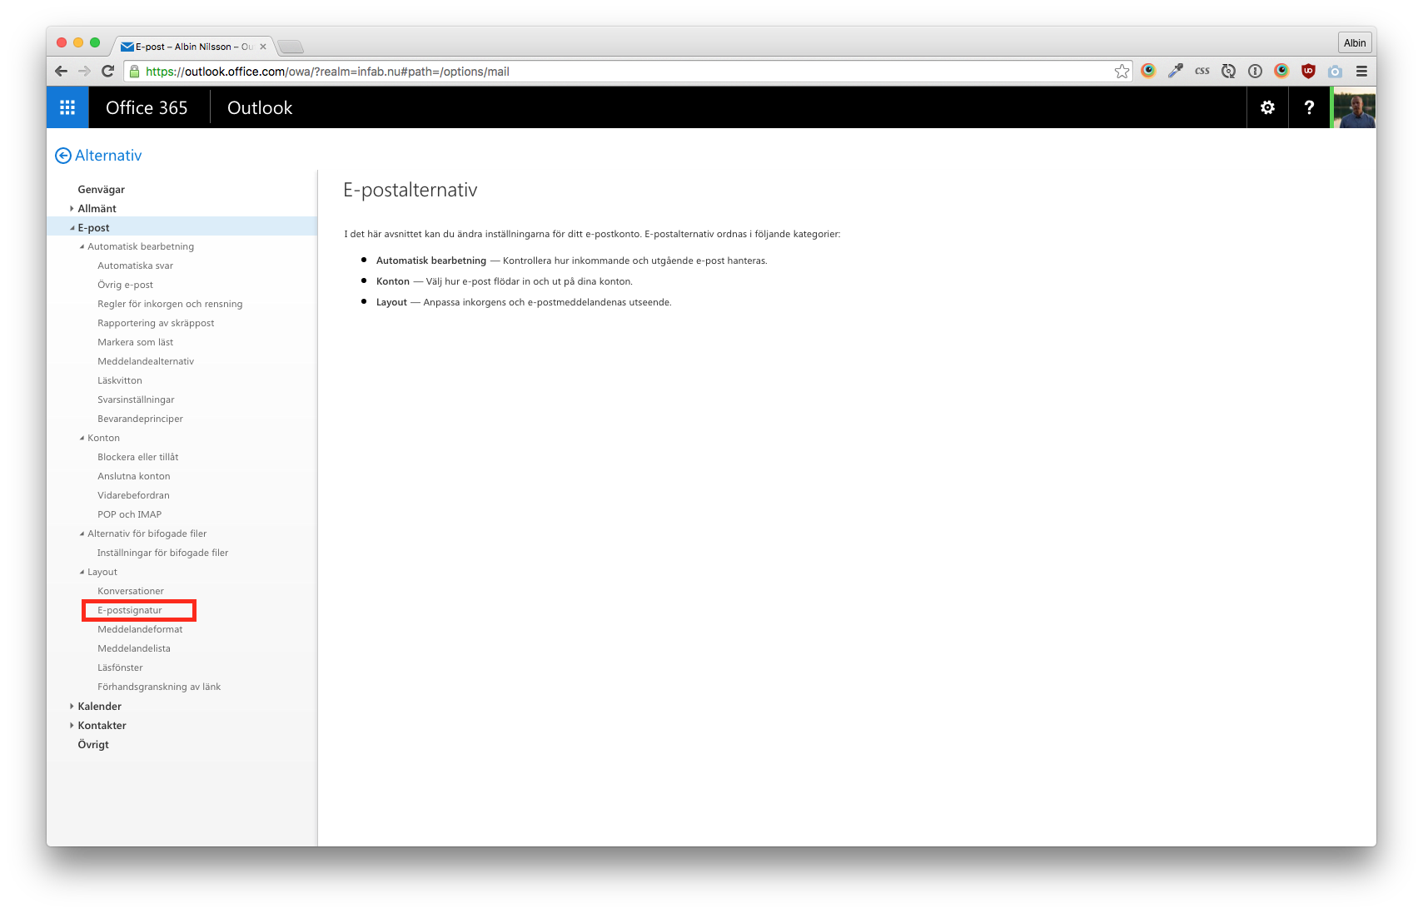Open Svarsinställningar settings
Image resolution: width=1423 pixels, height=913 pixels.
pyautogui.click(x=136, y=400)
